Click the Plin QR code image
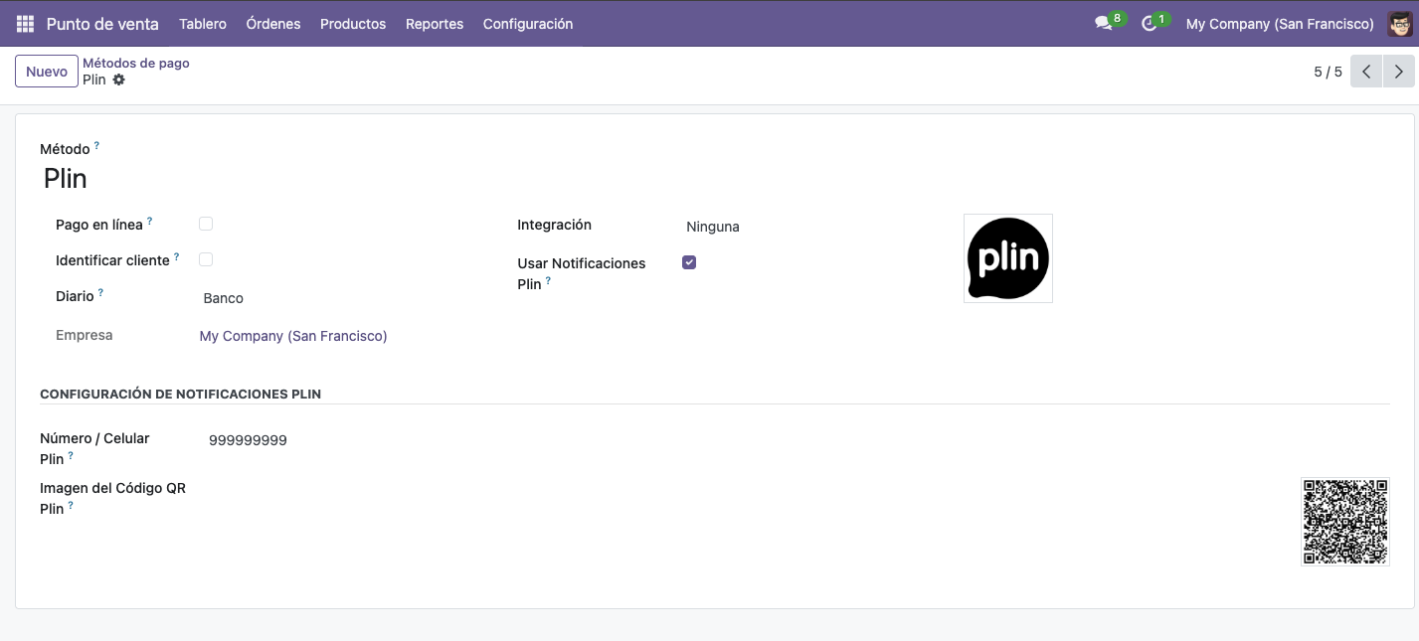 (1345, 522)
